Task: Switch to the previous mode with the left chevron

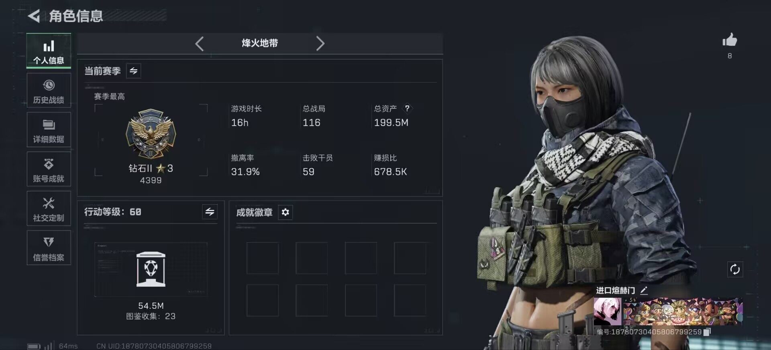Action: click(200, 43)
